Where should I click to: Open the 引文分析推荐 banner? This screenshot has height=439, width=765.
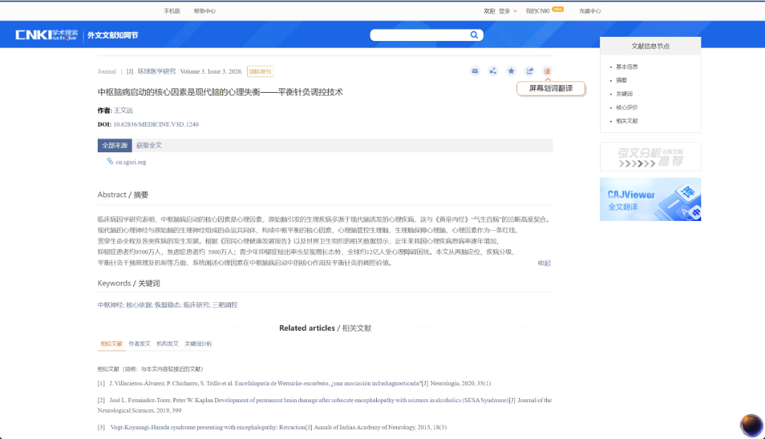click(650, 156)
